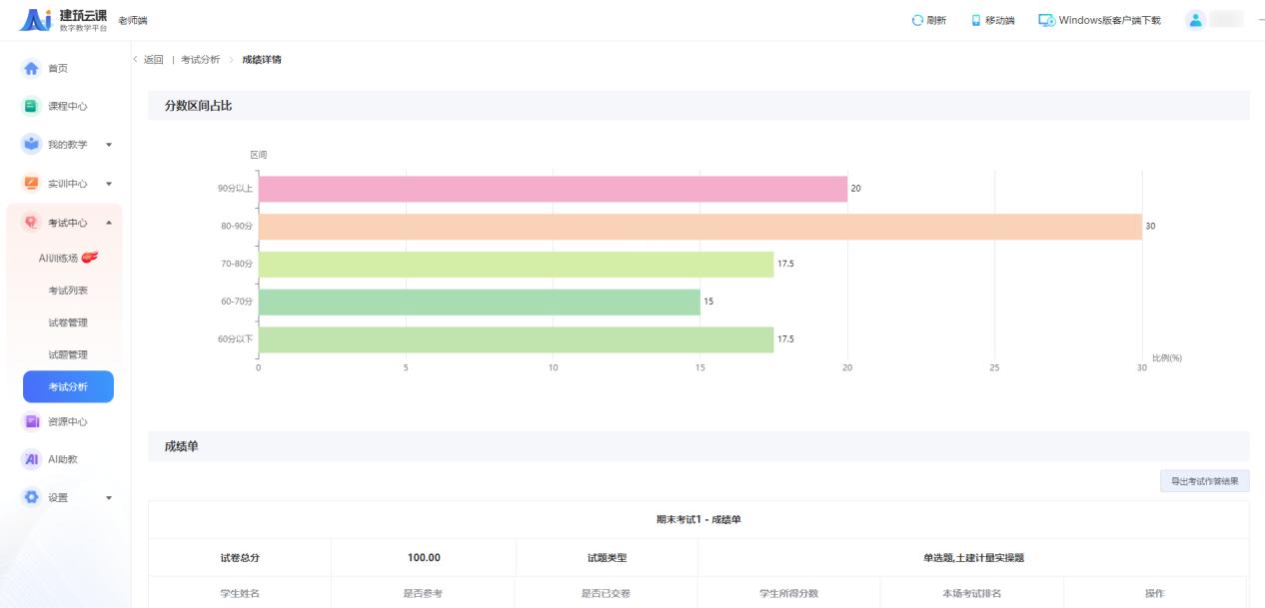
Task: Click the home icon in sidebar
Action: (x=30, y=68)
